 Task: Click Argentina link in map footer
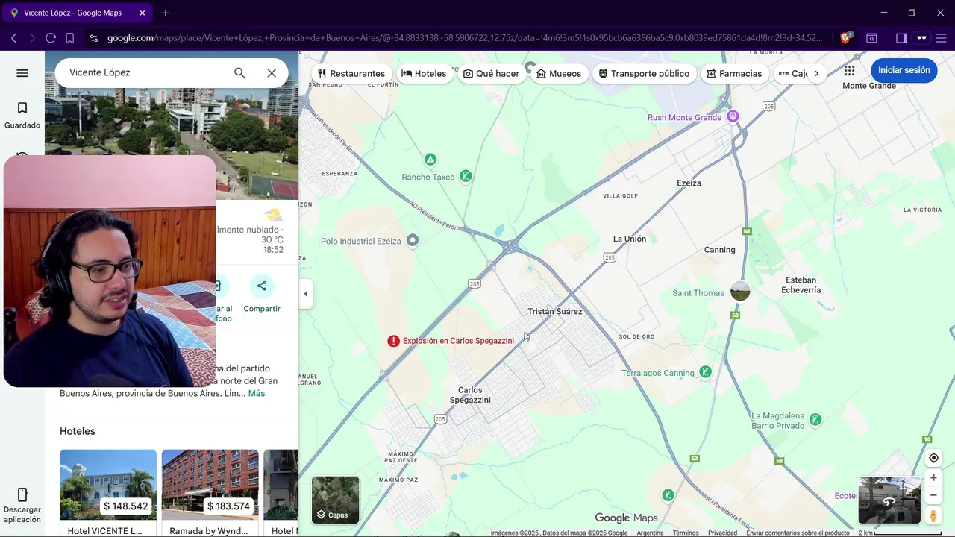(650, 533)
